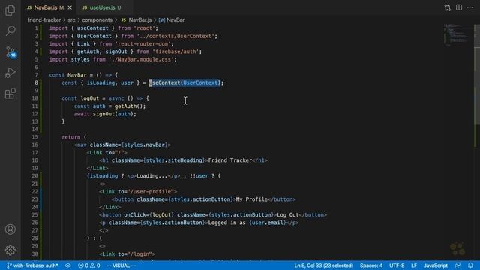
Task: Click line number 20 in gutter
Action: pos(34,176)
